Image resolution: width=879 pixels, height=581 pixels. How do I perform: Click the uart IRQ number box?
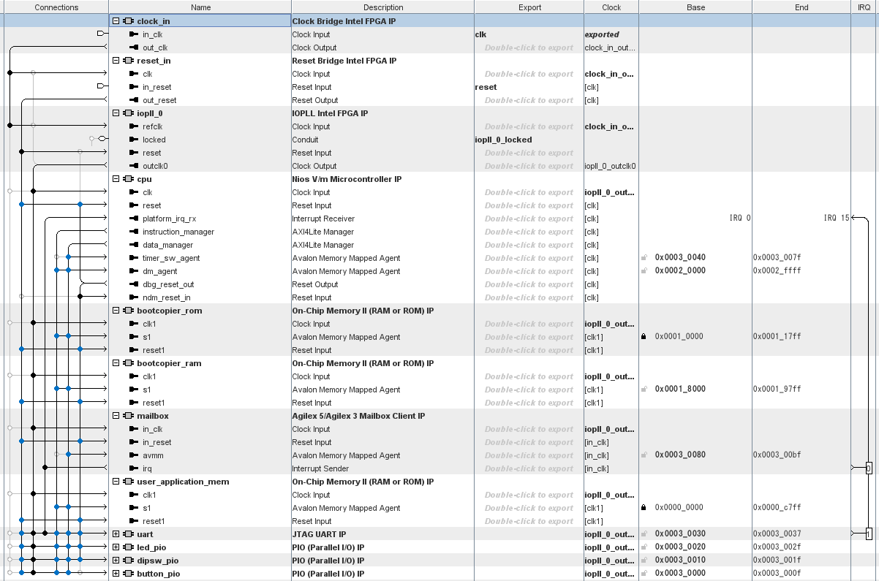point(868,534)
